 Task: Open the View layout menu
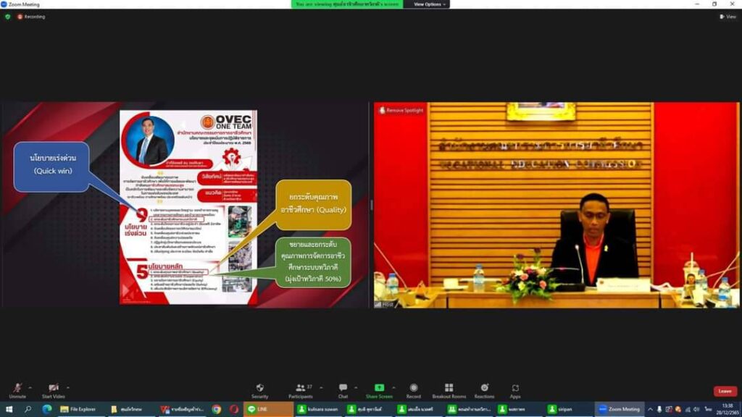pyautogui.click(x=728, y=17)
